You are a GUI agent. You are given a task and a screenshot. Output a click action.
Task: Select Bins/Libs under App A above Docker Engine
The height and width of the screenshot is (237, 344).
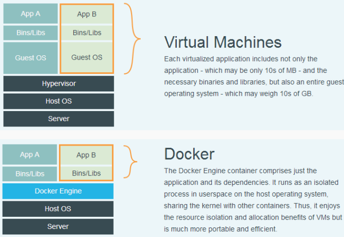30,174
